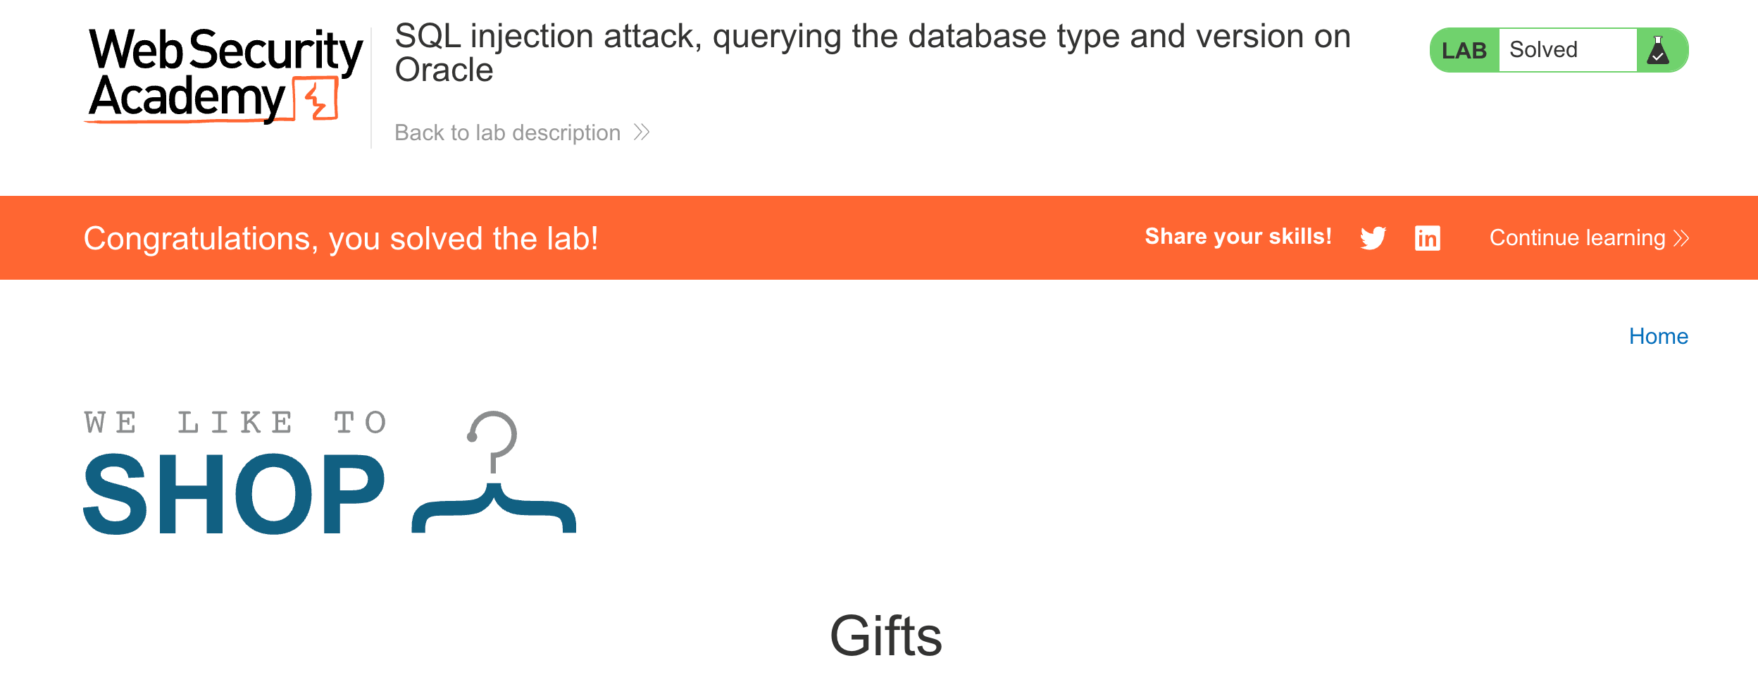1758x682 pixels.
Task: Click the word Oracle in the title
Action: pyautogui.click(x=444, y=70)
